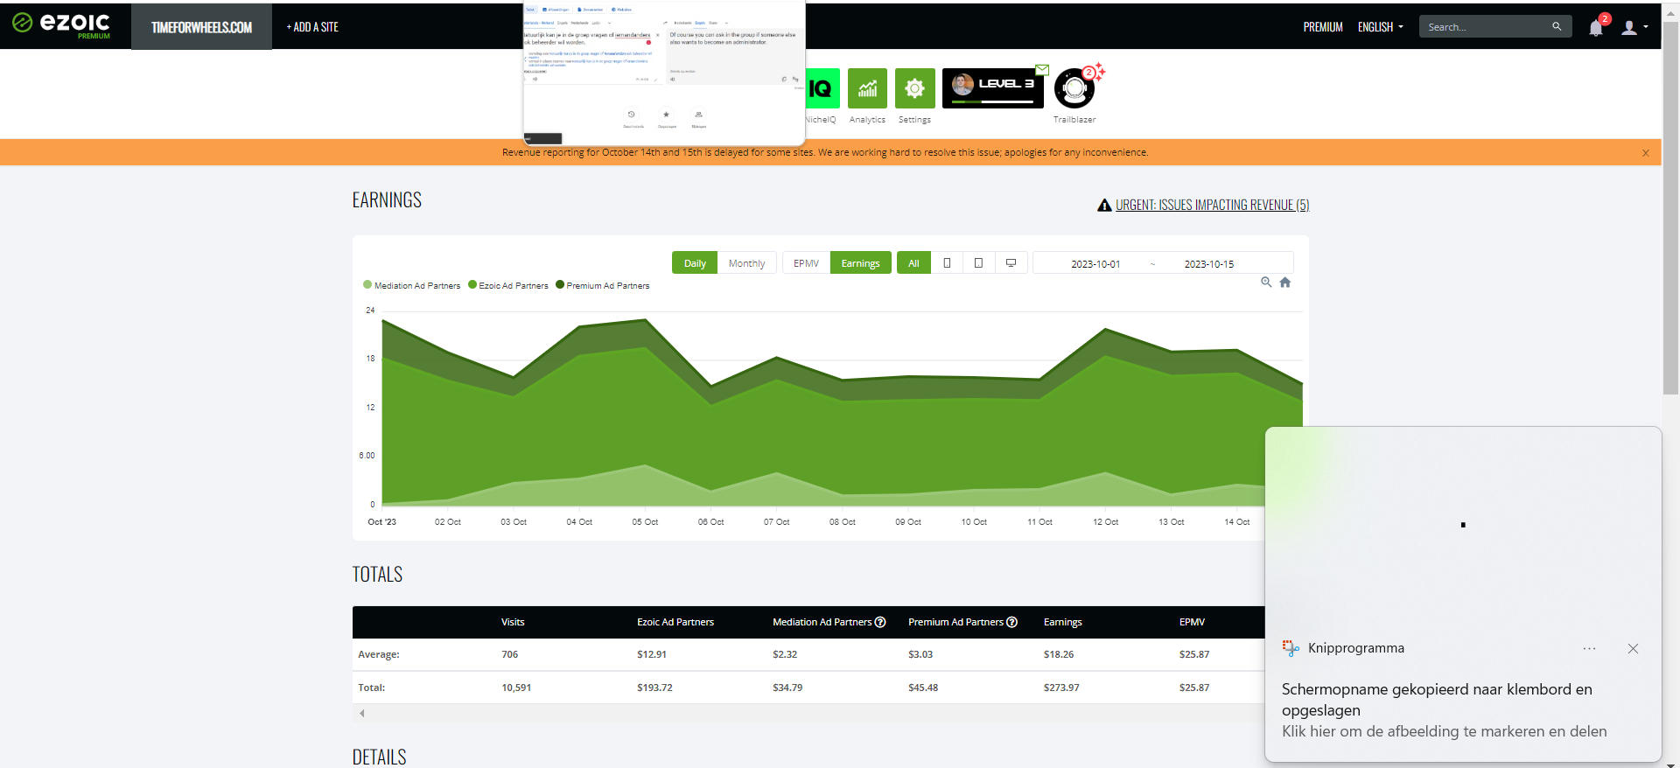Click the chart zoom magnifier icon
The width and height of the screenshot is (1680, 768).
(1266, 282)
